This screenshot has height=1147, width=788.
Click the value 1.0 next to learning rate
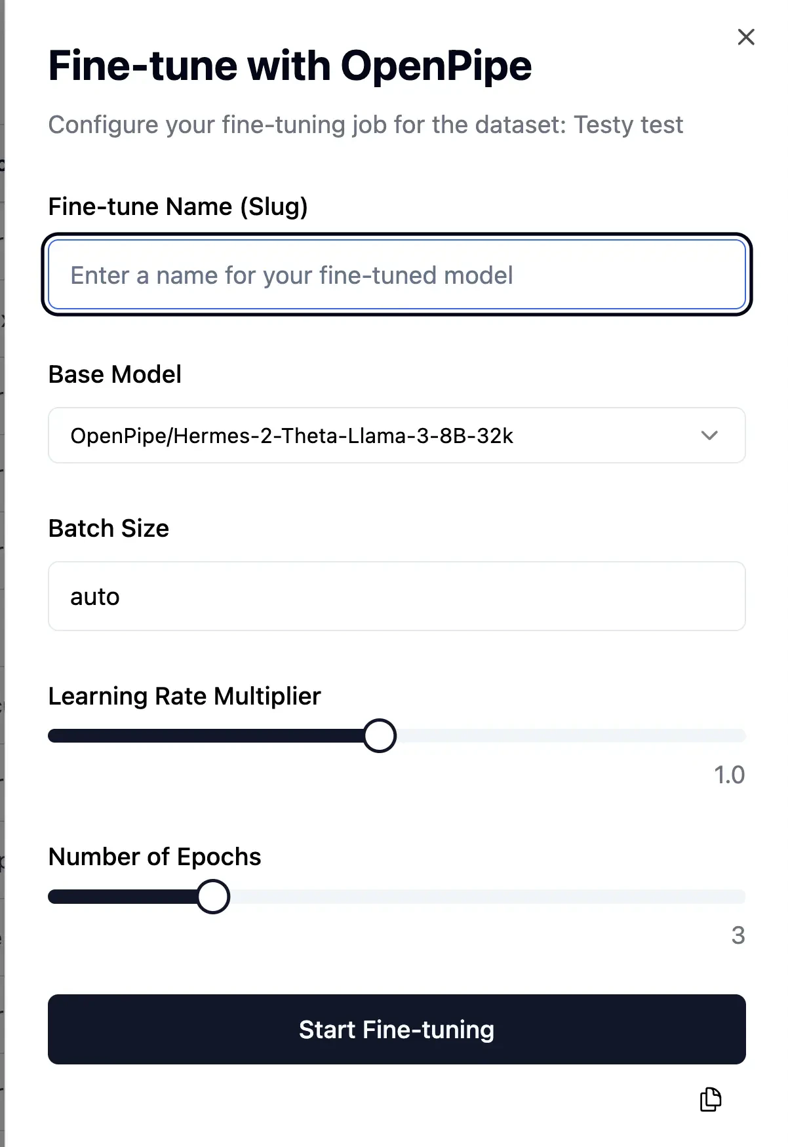click(728, 775)
